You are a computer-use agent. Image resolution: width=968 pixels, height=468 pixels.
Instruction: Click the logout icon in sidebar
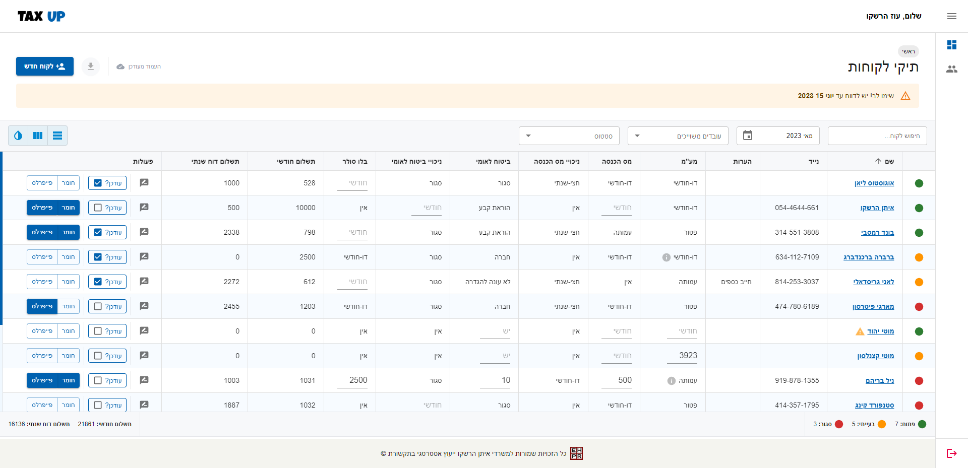pos(951,453)
